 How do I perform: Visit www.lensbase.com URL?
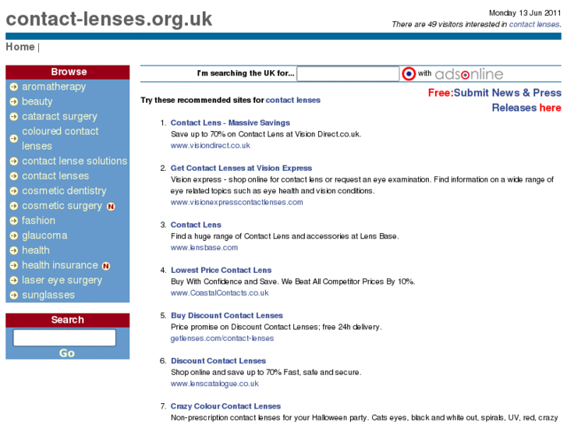204,248
